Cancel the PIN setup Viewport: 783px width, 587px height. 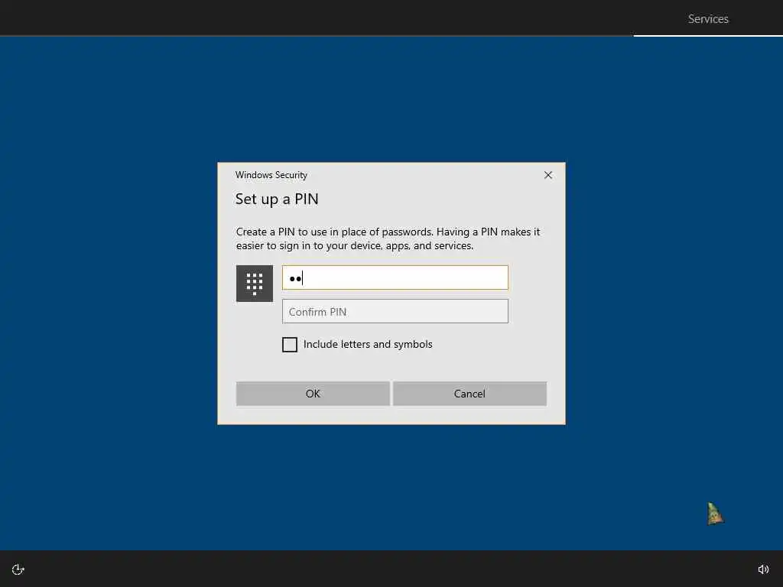pos(469,394)
